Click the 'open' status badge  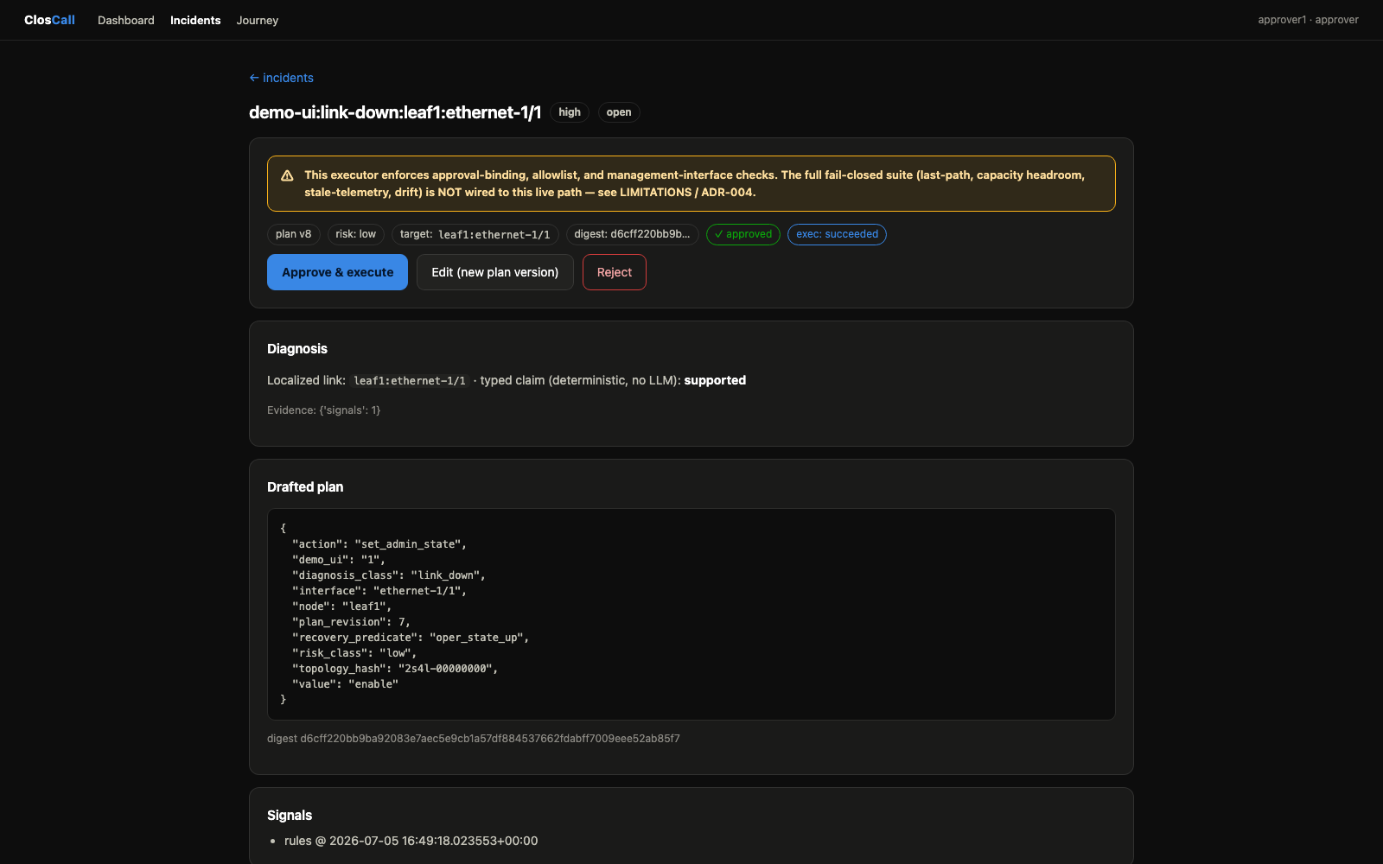click(x=619, y=112)
